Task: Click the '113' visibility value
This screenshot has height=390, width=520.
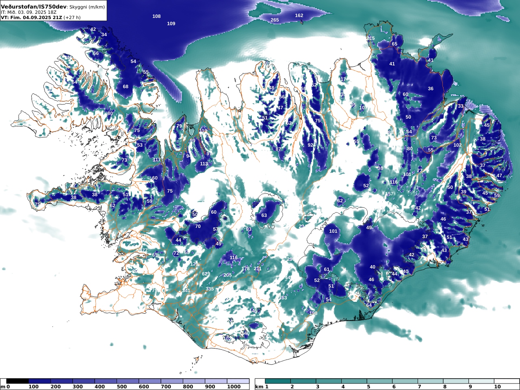Action: tap(204, 164)
